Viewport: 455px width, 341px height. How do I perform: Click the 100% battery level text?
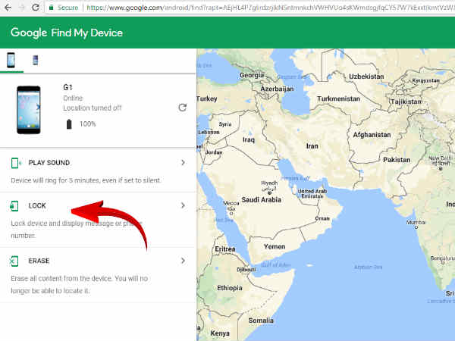[x=88, y=124]
